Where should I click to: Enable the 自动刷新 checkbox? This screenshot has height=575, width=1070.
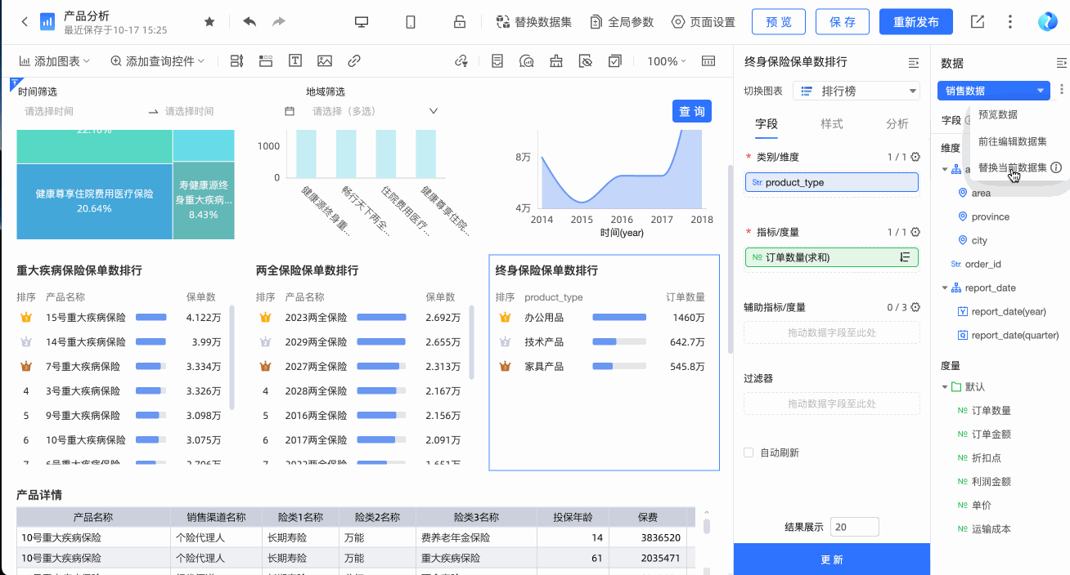point(749,452)
